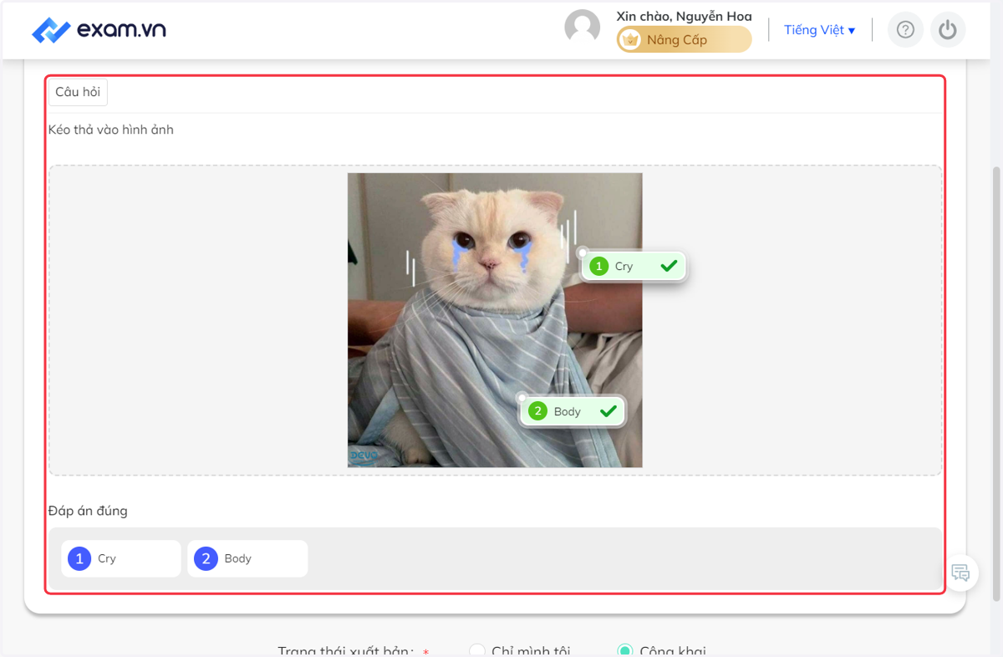
Task: Click the Body label on the image
Action: pyautogui.click(x=573, y=411)
